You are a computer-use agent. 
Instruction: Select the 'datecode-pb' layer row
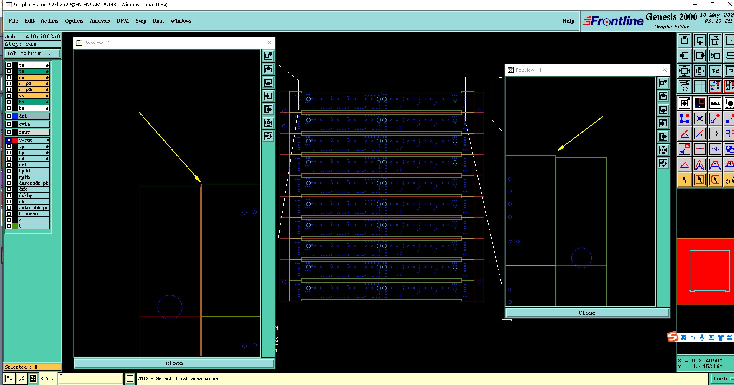[34, 183]
